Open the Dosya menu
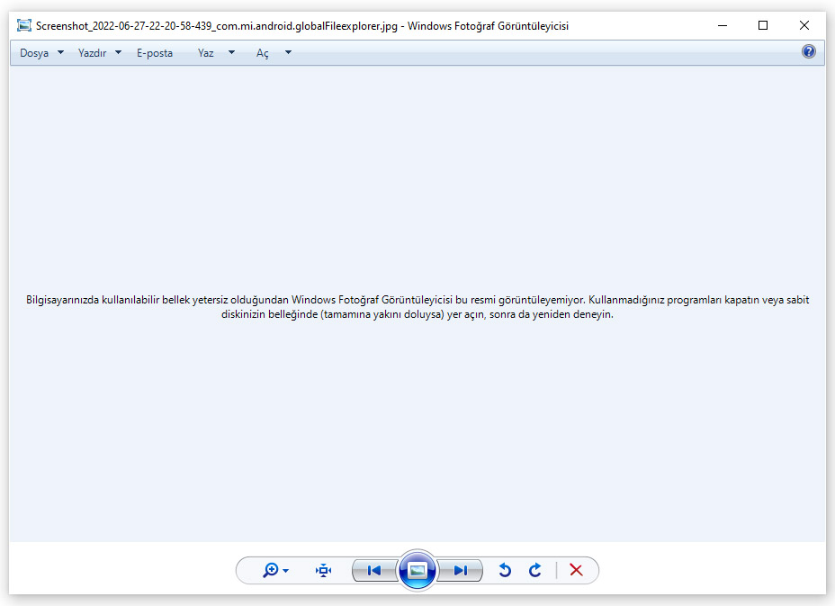The width and height of the screenshot is (835, 606). [x=41, y=53]
